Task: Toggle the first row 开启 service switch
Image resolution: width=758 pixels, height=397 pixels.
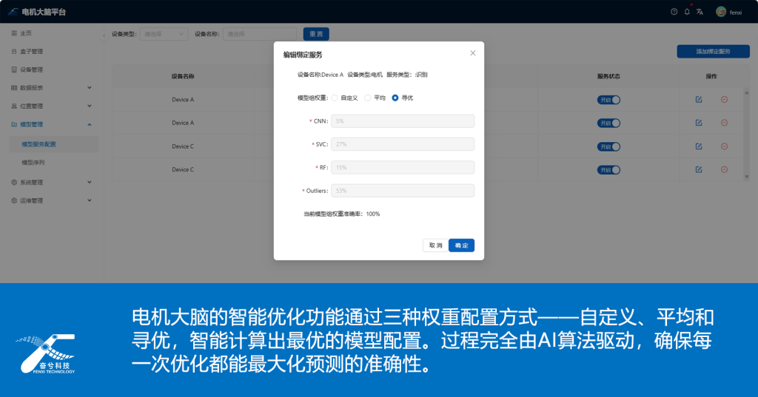Action: click(608, 100)
